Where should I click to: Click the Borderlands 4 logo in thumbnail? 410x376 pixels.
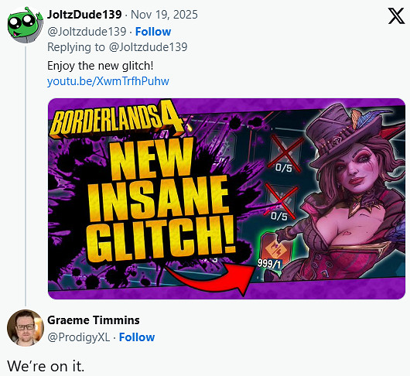pyautogui.click(x=117, y=120)
